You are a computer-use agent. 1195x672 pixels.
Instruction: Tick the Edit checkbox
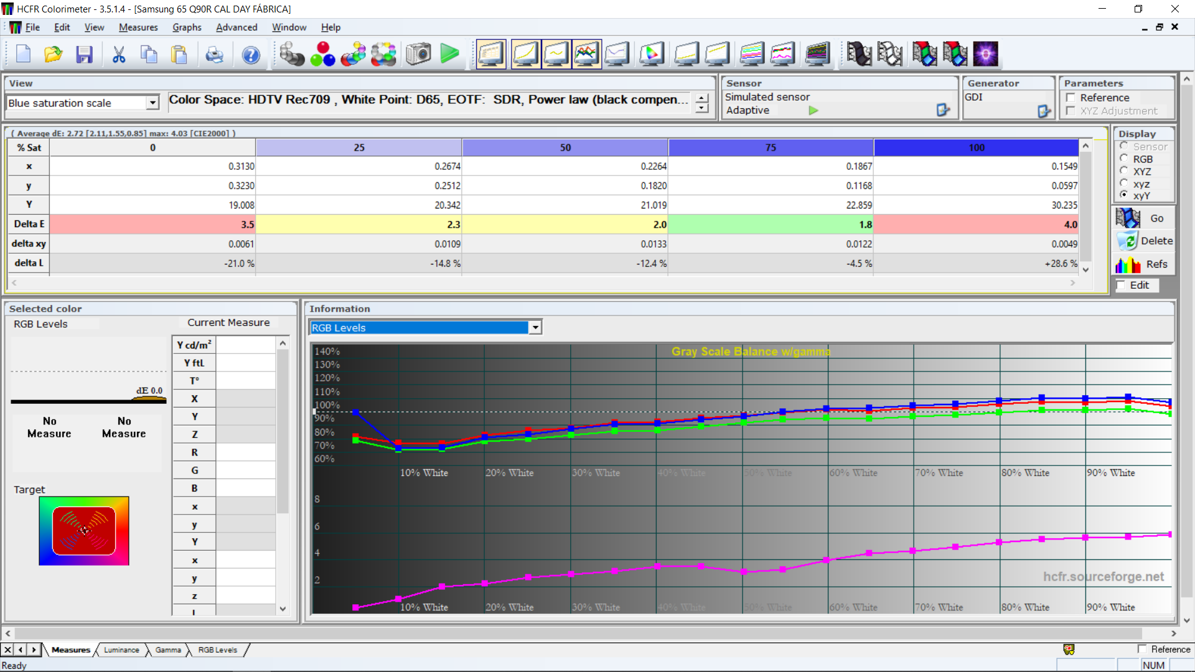[x=1122, y=285]
